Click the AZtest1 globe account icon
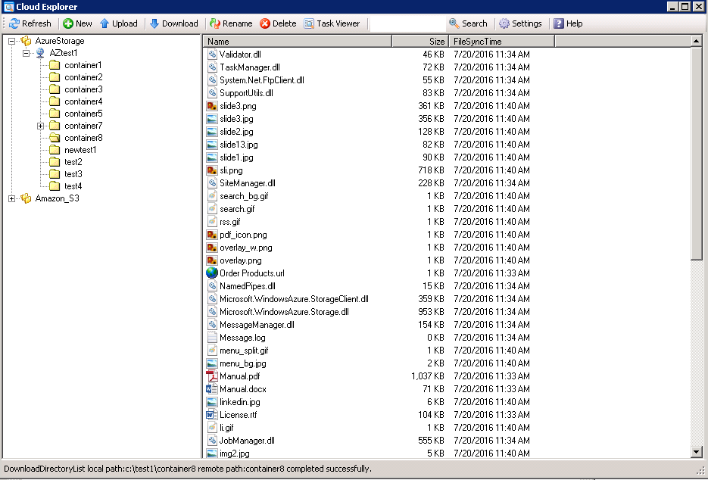This screenshot has height=480, width=708. coord(40,53)
